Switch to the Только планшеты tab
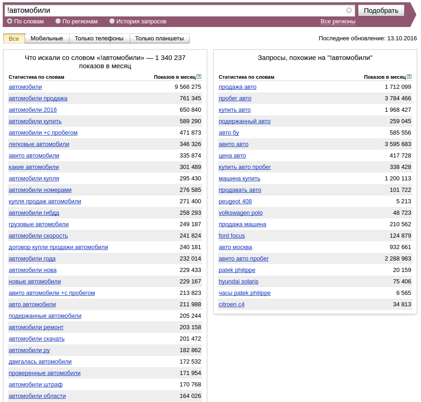 coord(160,38)
